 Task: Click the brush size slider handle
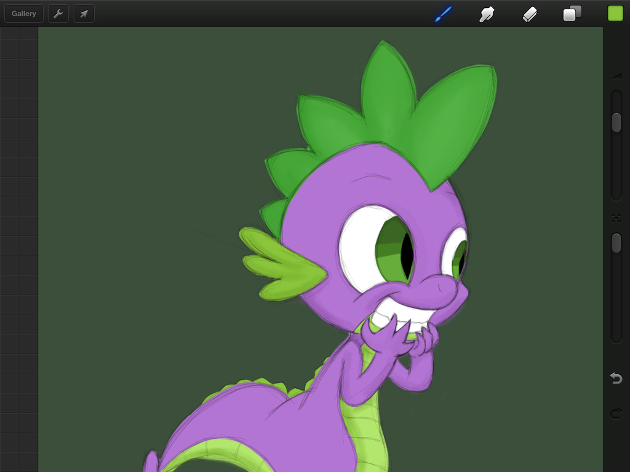click(x=616, y=122)
